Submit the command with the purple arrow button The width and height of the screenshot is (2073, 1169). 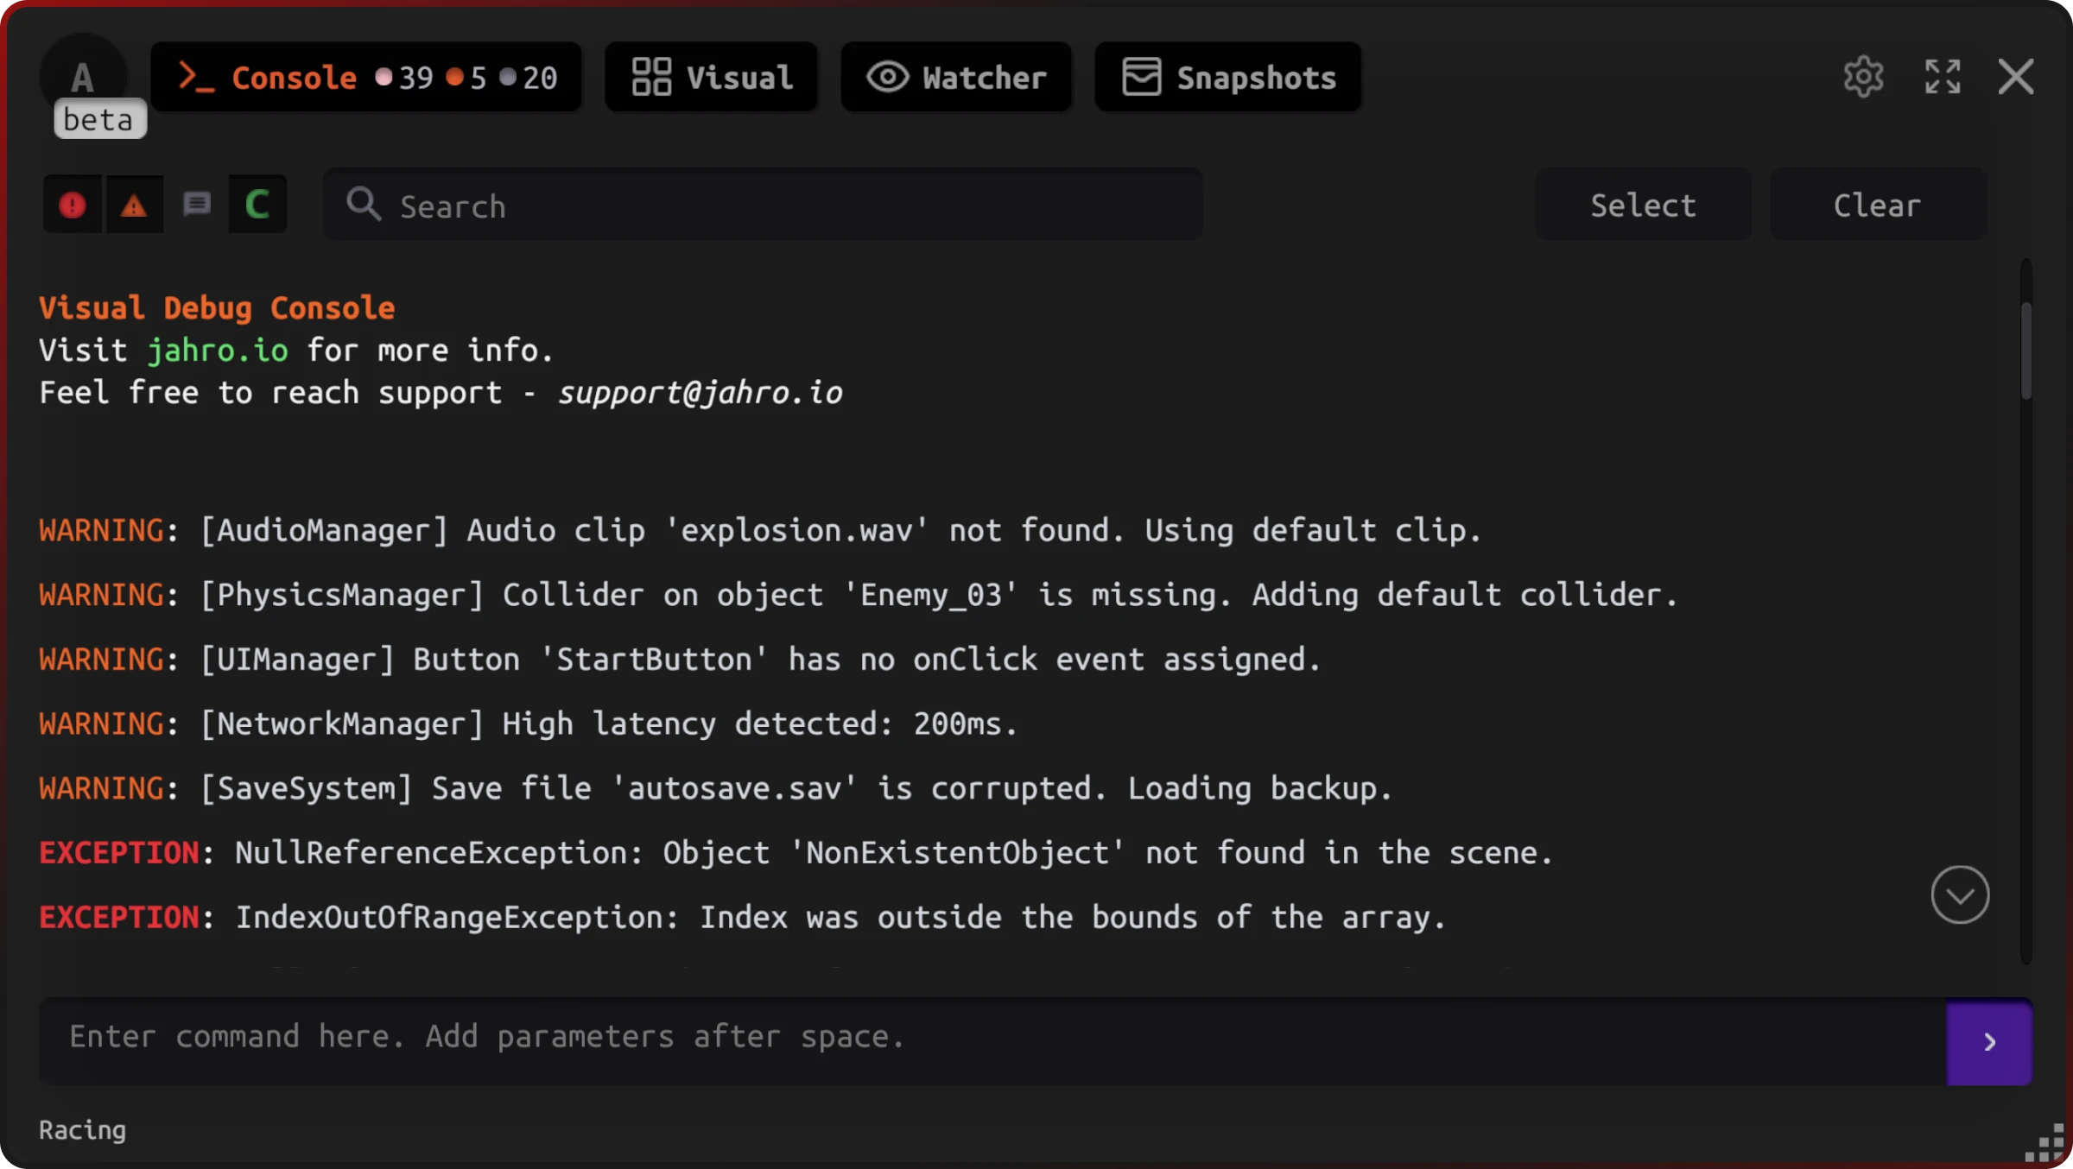(1988, 1041)
